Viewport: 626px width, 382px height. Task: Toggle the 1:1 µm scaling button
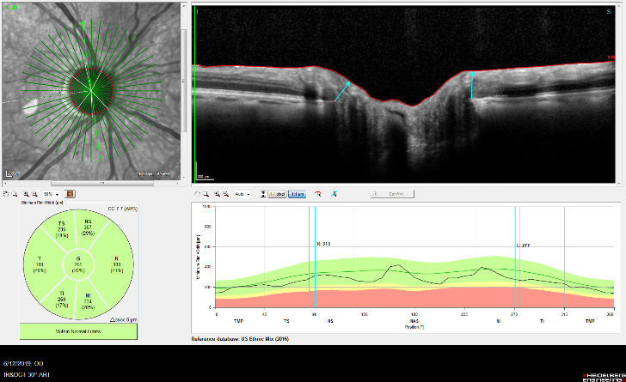(298, 195)
